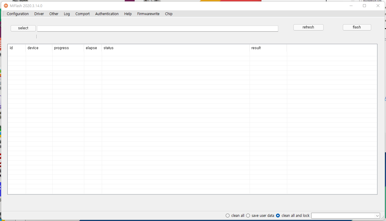
Task: Open the Authentication menu
Action: tap(107, 14)
